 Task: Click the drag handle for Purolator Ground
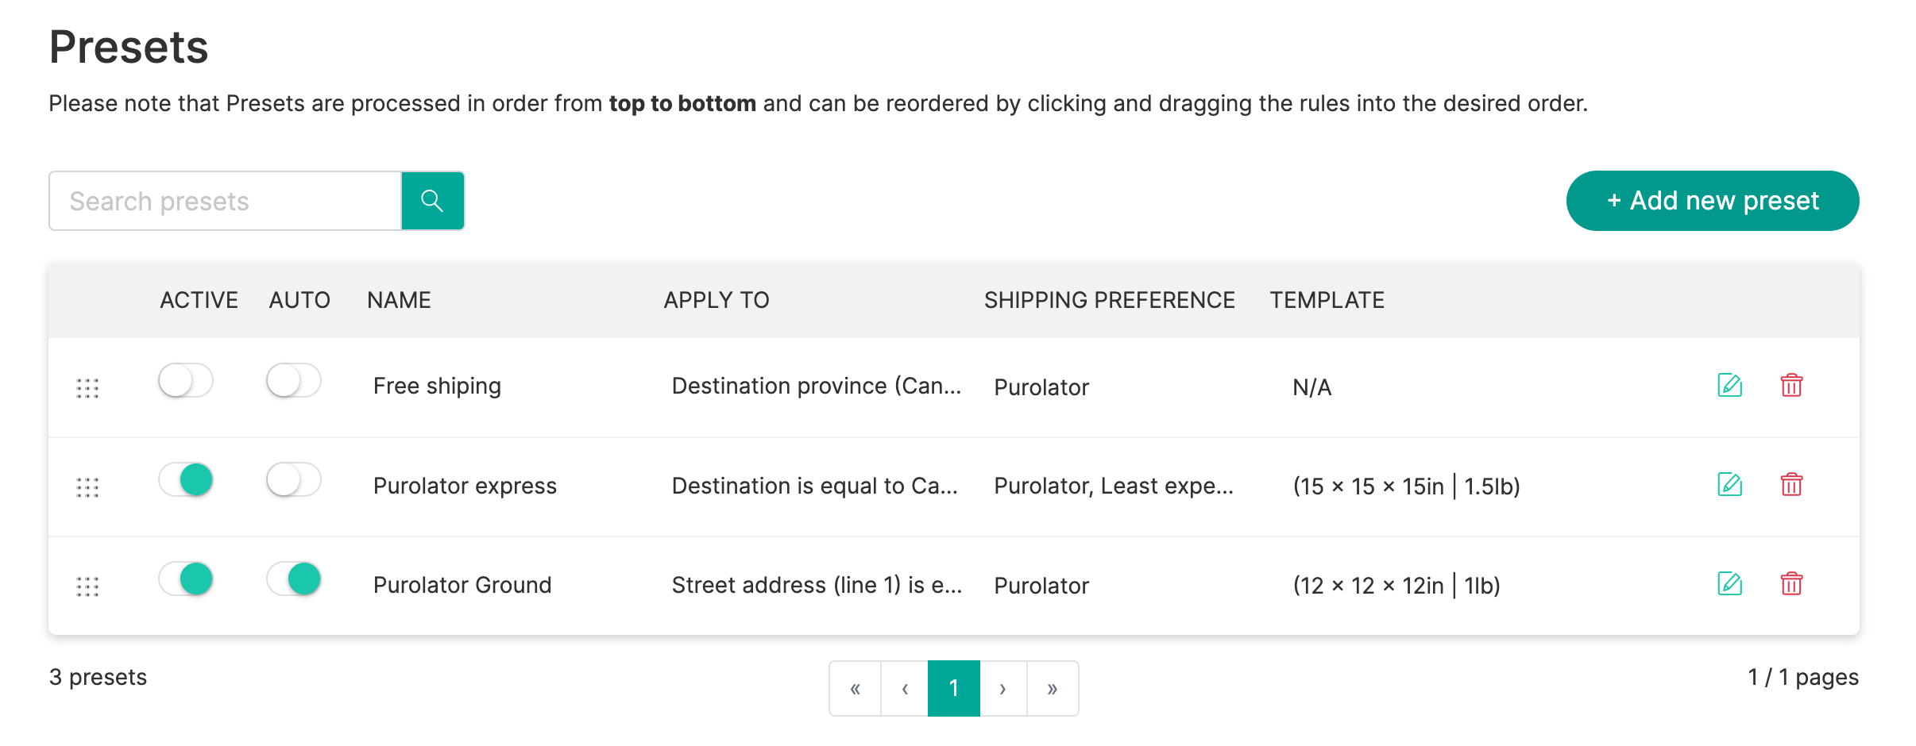point(87,586)
